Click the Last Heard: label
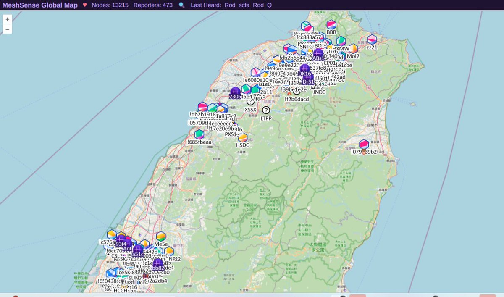504x297 pixels. coord(205,5)
